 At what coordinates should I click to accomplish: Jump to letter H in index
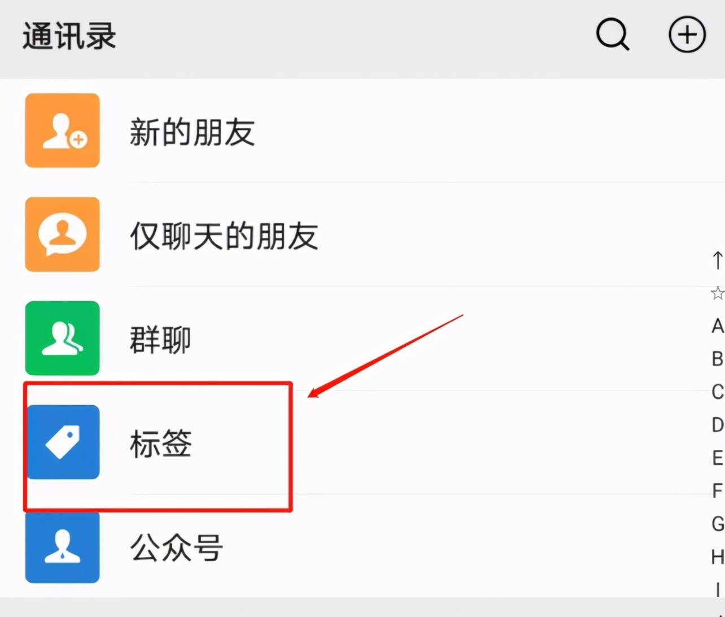tap(717, 557)
